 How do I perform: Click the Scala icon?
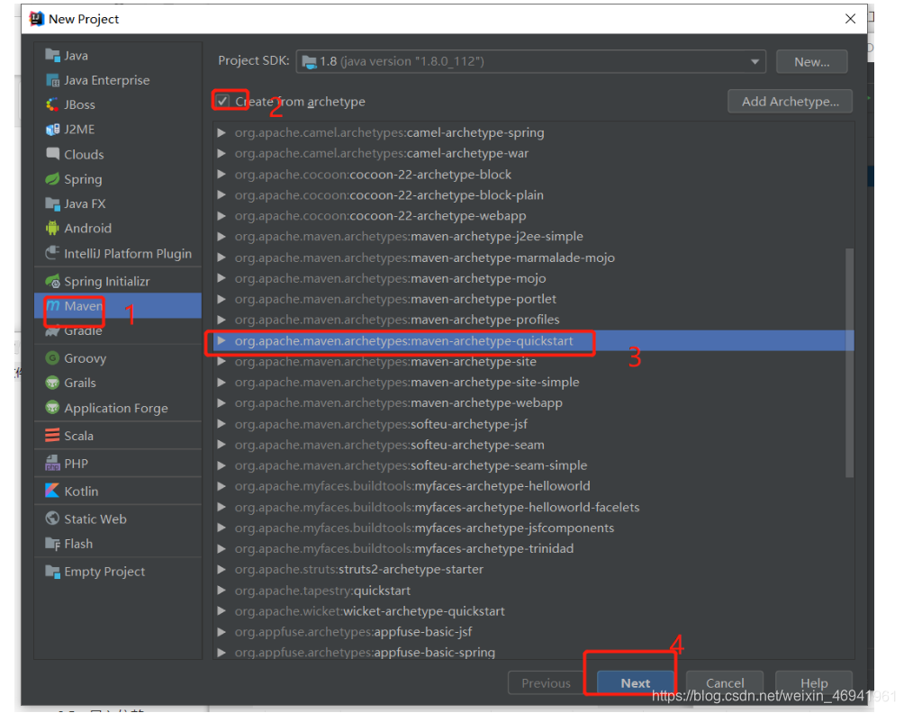pyautogui.click(x=52, y=435)
